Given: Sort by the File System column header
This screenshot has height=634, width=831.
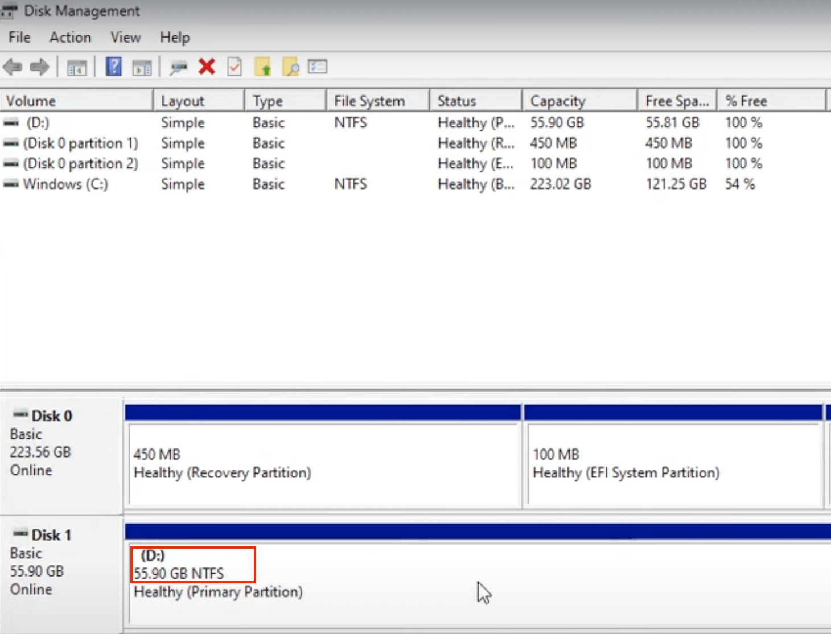Looking at the screenshot, I should (x=379, y=101).
